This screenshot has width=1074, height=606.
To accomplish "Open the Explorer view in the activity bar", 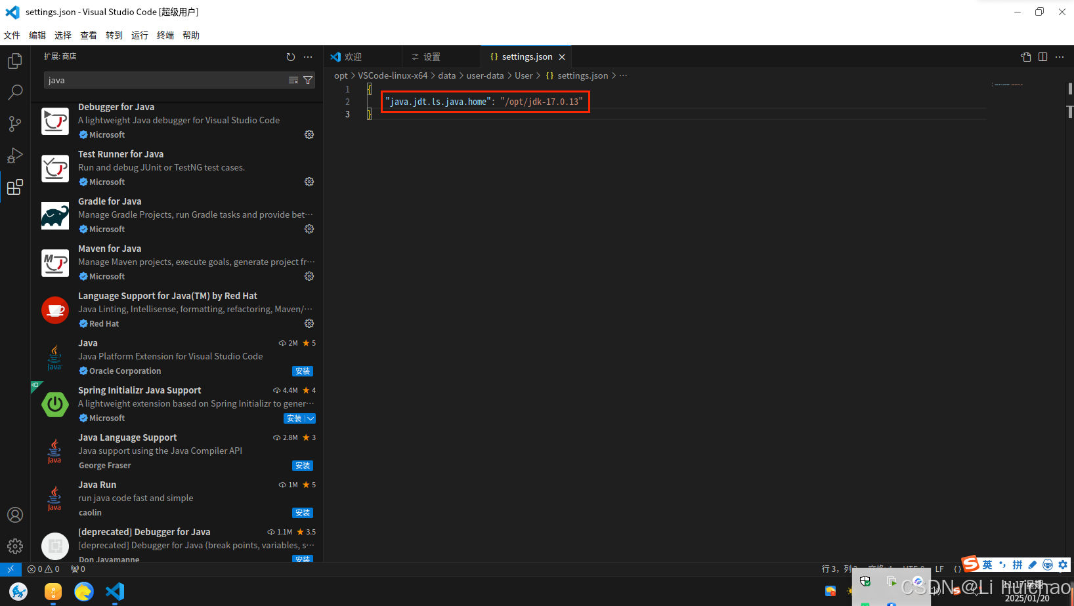I will click(x=14, y=61).
